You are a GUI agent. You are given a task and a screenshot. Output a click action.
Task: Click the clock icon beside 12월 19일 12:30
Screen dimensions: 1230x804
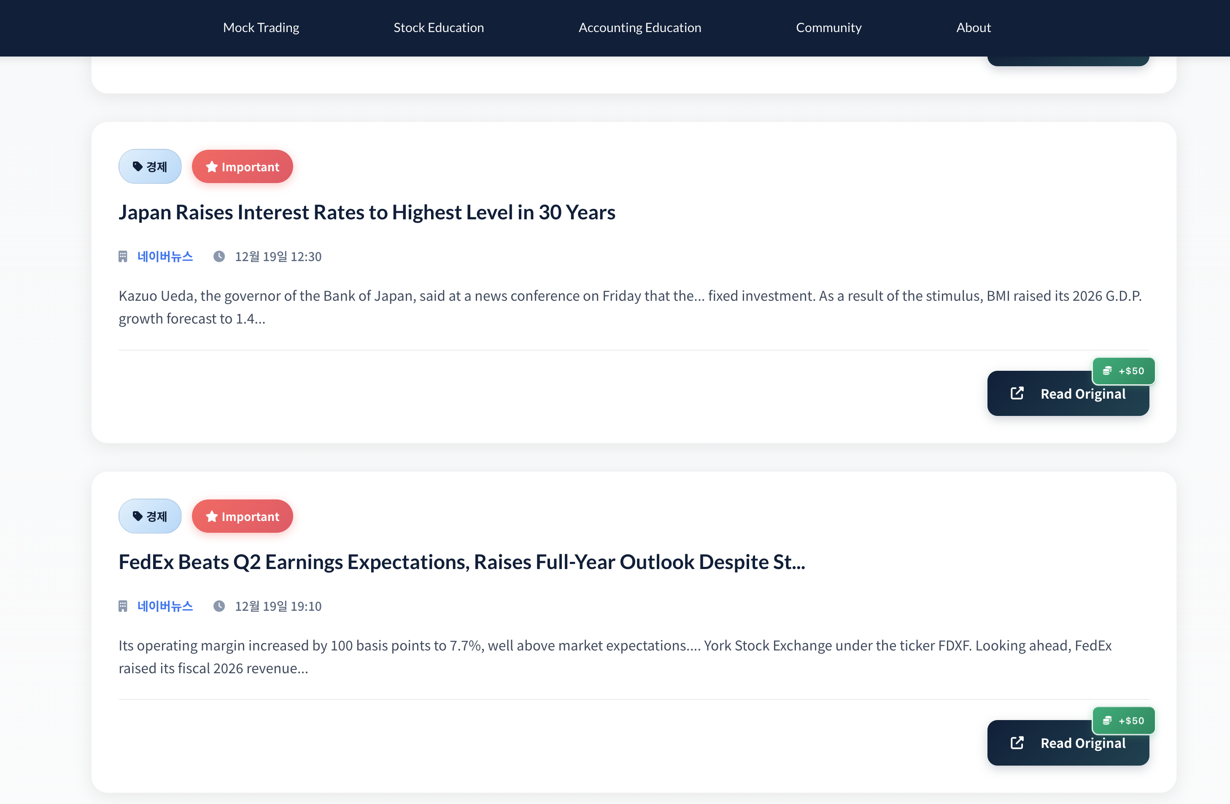tap(219, 256)
